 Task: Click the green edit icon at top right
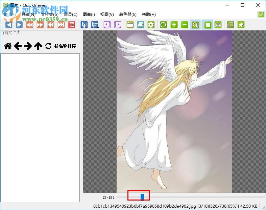(261, 15)
